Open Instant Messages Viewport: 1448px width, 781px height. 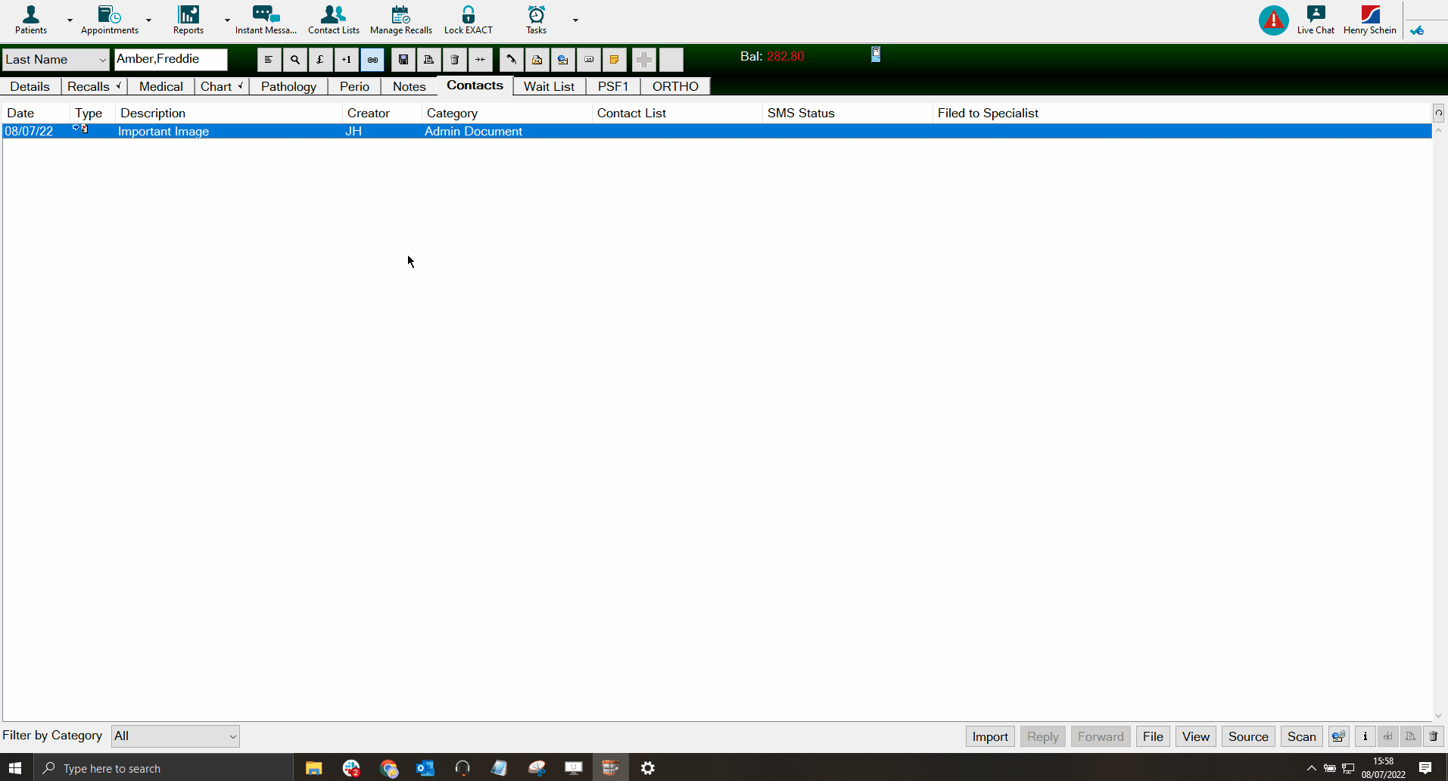pyautogui.click(x=266, y=20)
